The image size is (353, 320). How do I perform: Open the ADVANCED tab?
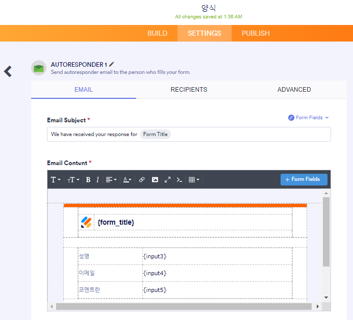294,90
